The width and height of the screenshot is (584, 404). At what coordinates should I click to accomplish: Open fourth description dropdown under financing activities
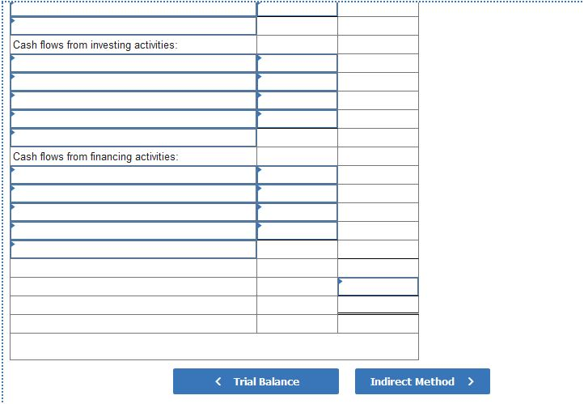click(x=133, y=231)
